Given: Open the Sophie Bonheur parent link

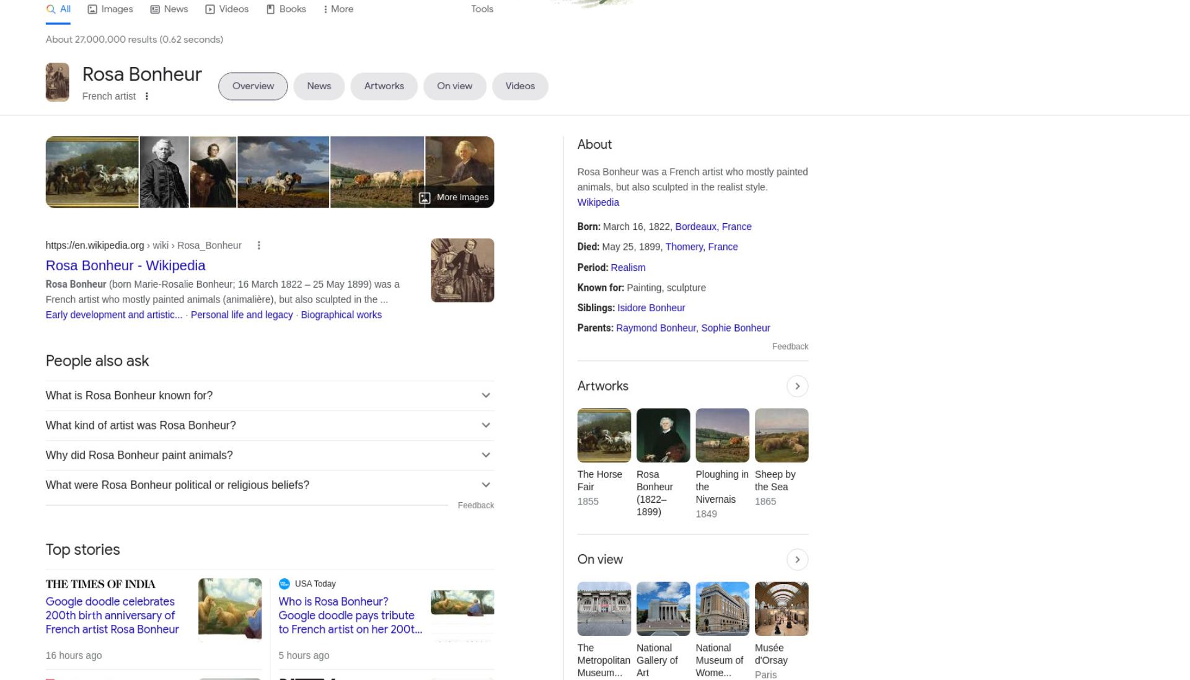Looking at the screenshot, I should [x=736, y=328].
